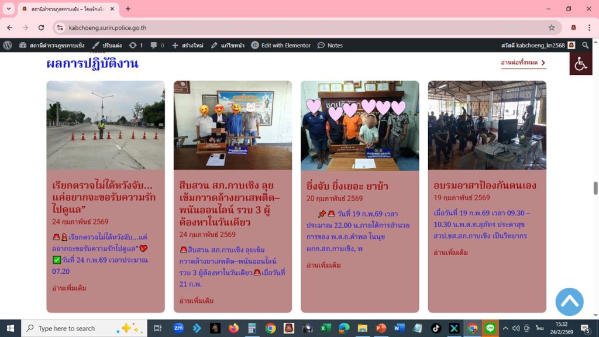Open LINE from the Windows taskbar

[x=490, y=328]
